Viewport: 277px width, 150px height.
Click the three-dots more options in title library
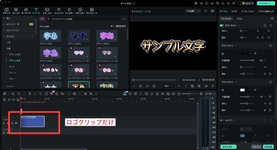(x=124, y=19)
